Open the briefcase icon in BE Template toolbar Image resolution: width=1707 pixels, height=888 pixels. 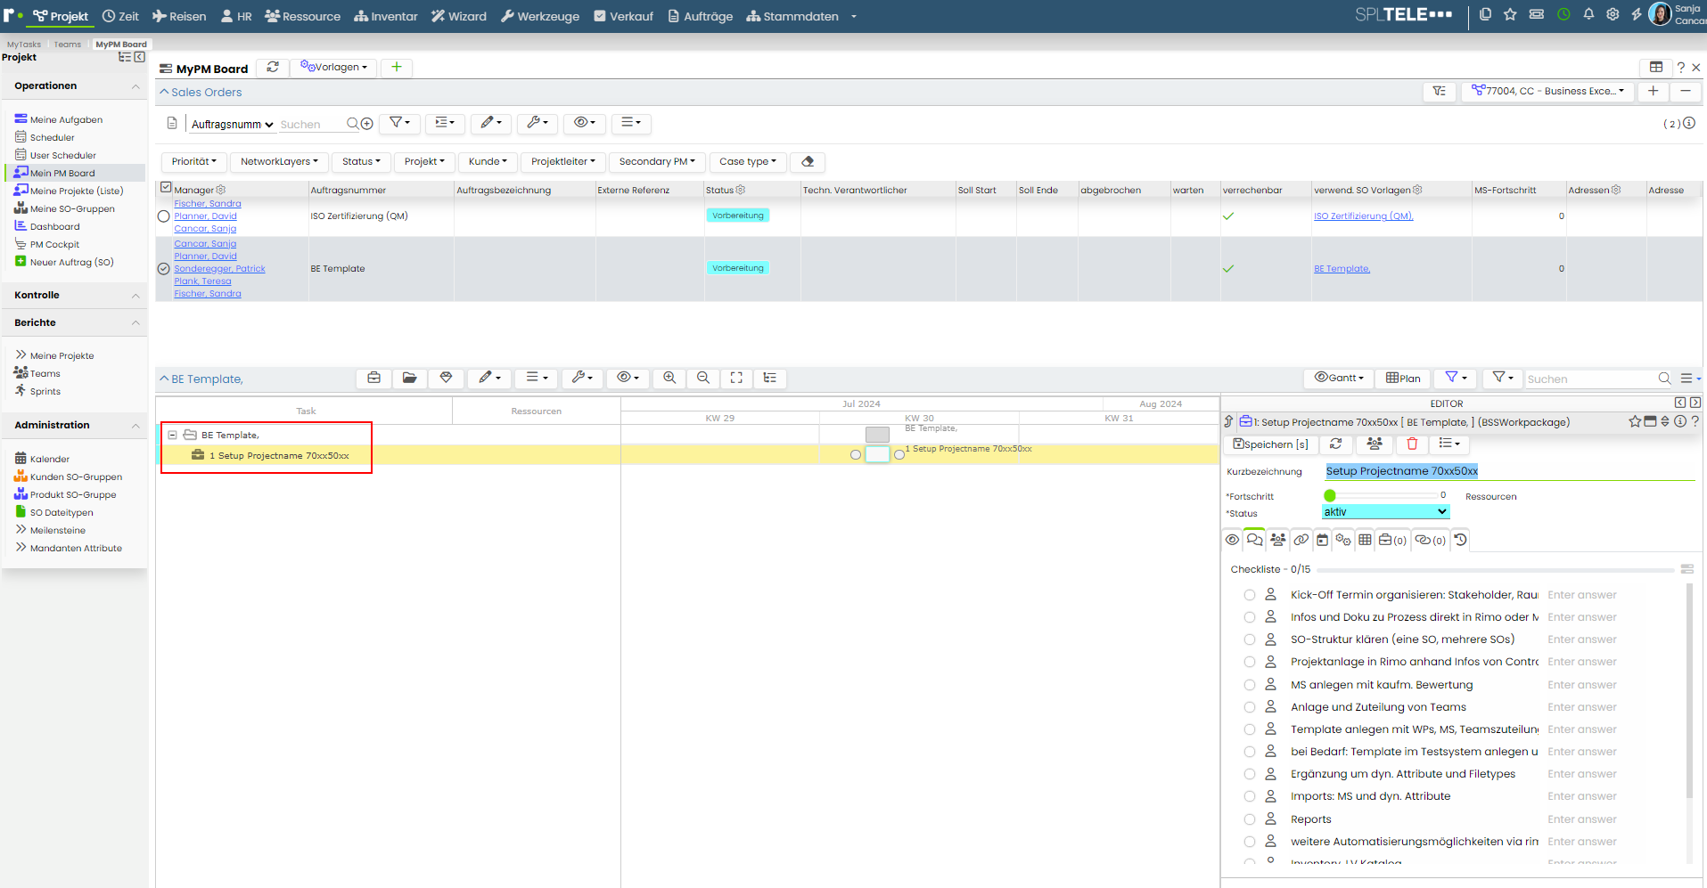point(374,378)
